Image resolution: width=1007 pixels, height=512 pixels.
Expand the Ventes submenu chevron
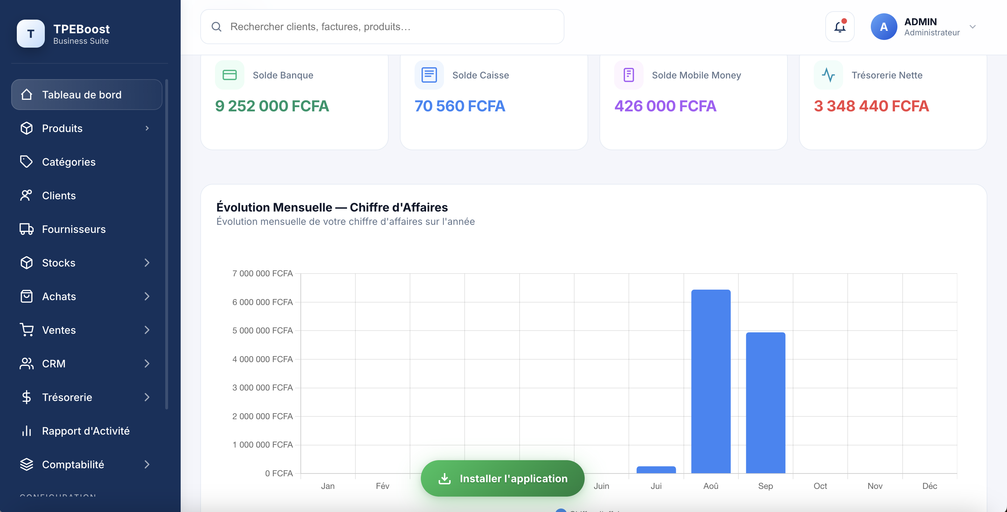pyautogui.click(x=147, y=330)
